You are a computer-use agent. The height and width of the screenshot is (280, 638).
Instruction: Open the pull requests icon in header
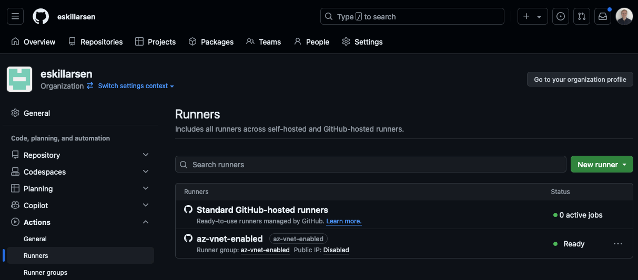tap(582, 16)
